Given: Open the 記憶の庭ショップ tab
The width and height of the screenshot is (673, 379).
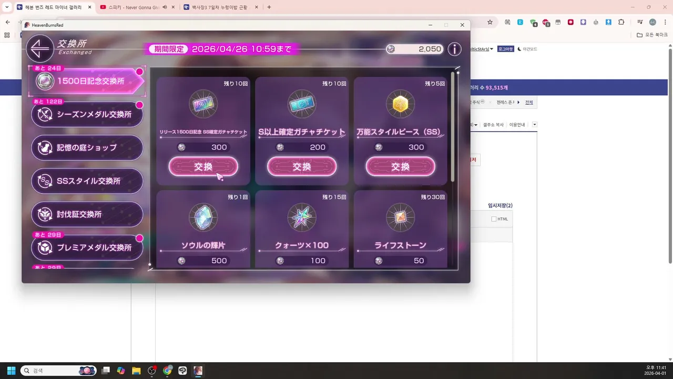Looking at the screenshot, I should pyautogui.click(x=87, y=148).
